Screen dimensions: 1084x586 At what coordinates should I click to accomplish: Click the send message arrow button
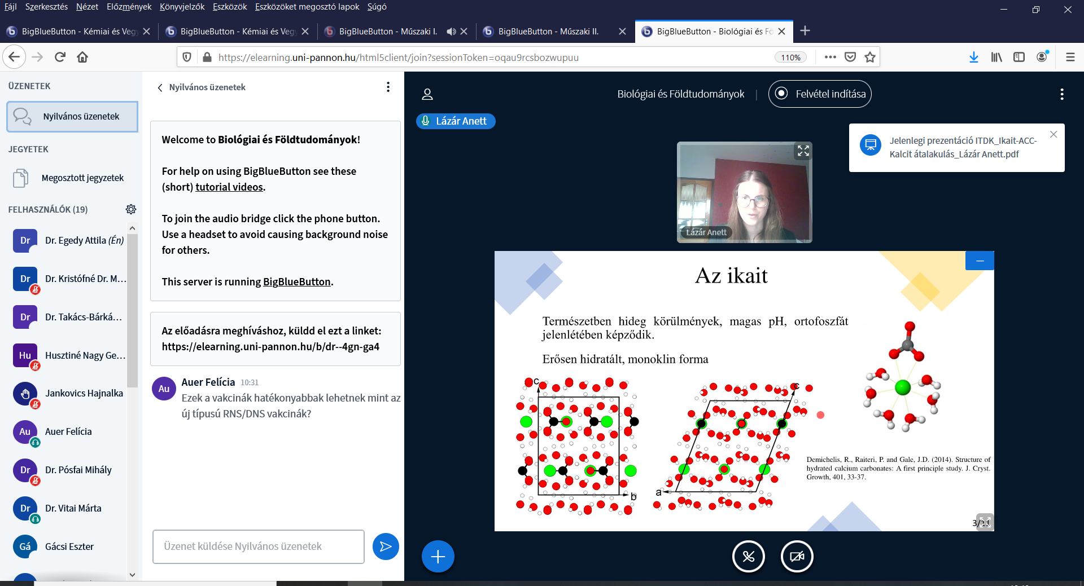point(386,547)
